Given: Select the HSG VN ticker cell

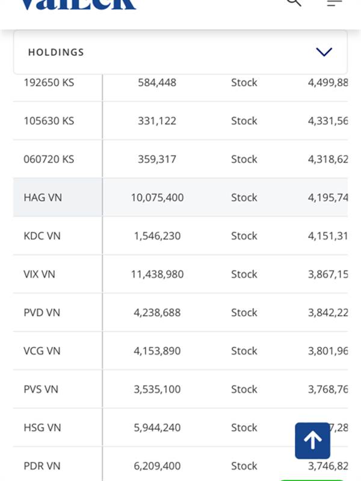Looking at the screenshot, I should coord(42,427).
